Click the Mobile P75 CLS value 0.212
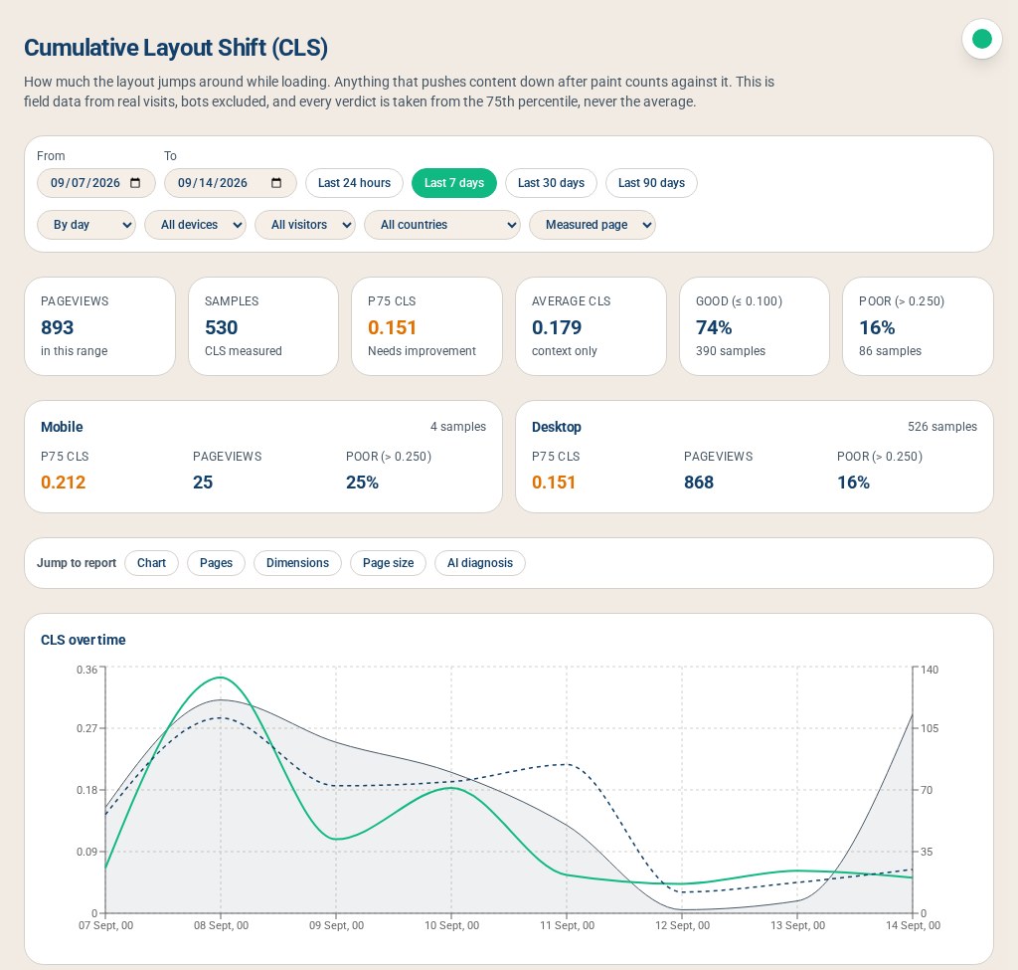The width and height of the screenshot is (1018, 970). (x=63, y=483)
